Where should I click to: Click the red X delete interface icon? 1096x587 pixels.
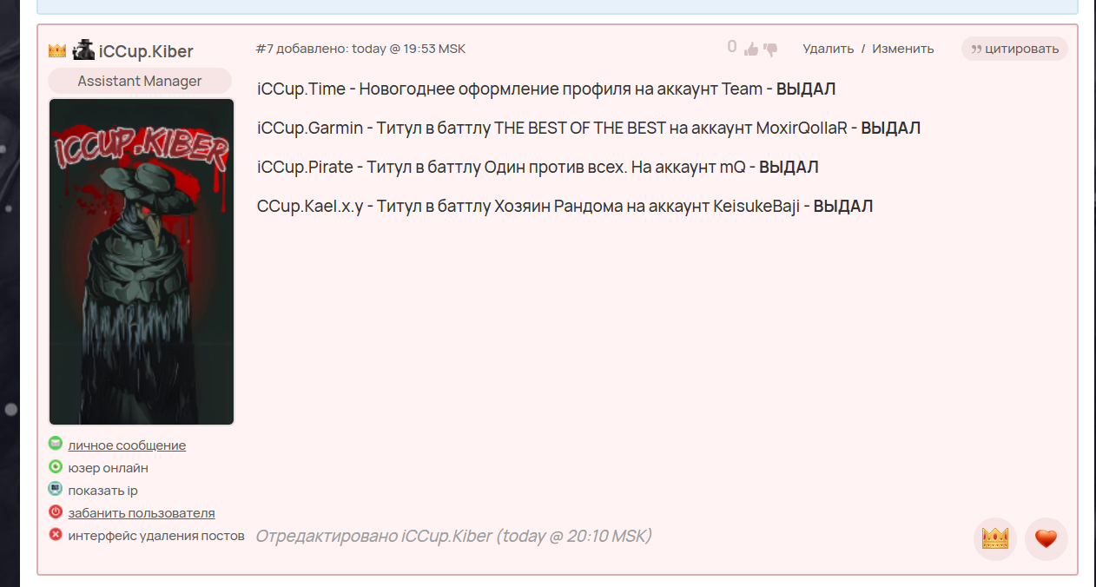click(56, 534)
